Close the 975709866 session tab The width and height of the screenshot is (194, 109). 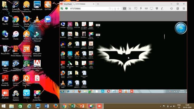click(94, 4)
